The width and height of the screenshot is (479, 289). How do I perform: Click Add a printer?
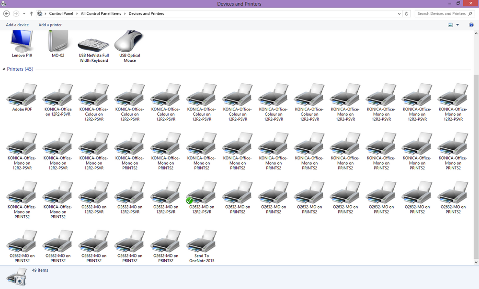pyautogui.click(x=50, y=25)
